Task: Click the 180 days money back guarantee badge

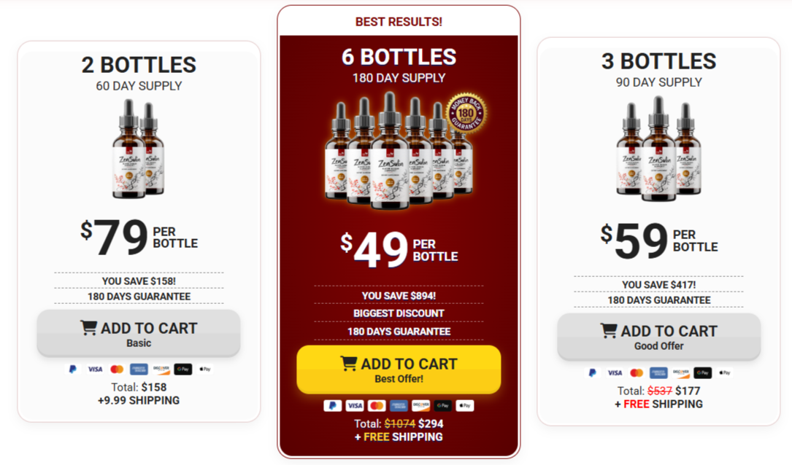Action: coord(466,113)
